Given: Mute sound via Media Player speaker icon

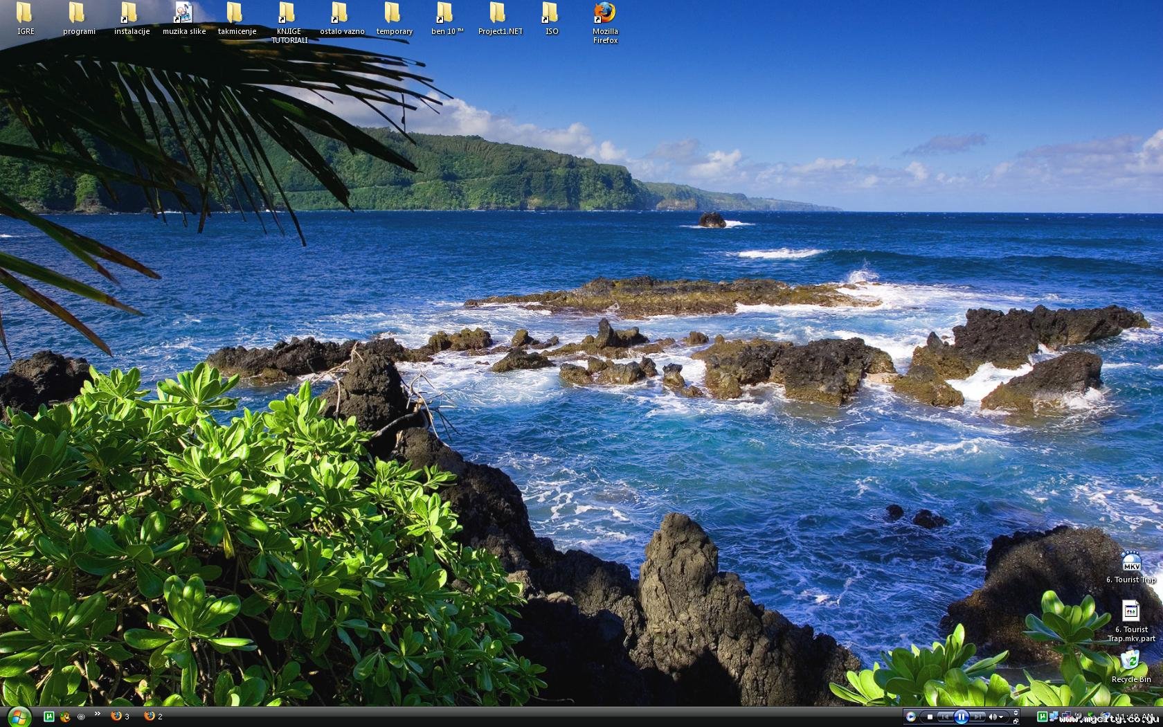Looking at the screenshot, I should (x=993, y=717).
